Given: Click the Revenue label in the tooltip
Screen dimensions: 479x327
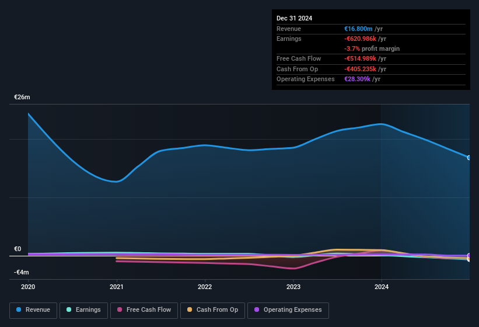Looking at the screenshot, I should click(x=289, y=29).
